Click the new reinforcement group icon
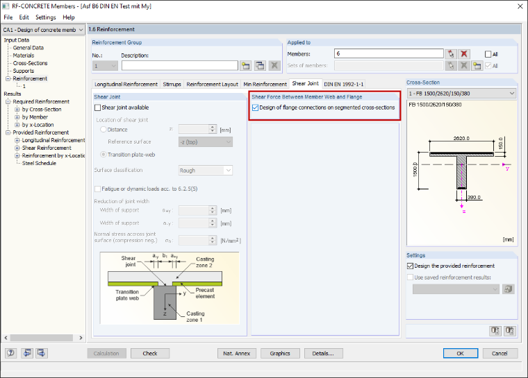Screen dimensions: 528x378 (245, 66)
